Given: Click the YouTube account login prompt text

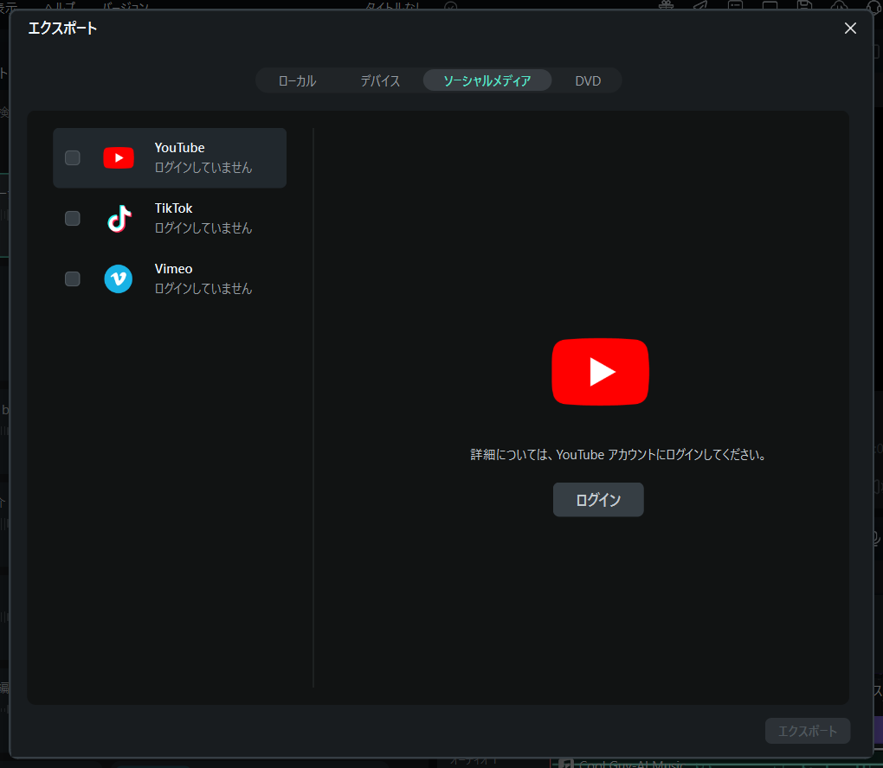Looking at the screenshot, I should [x=619, y=455].
